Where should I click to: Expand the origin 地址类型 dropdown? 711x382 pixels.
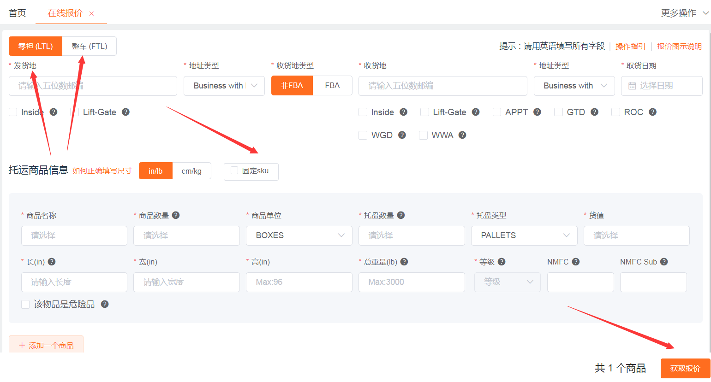[x=224, y=86]
